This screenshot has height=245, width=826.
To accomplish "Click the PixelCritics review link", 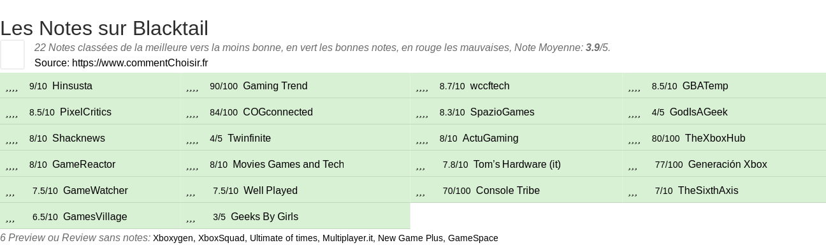I will coord(85,112).
